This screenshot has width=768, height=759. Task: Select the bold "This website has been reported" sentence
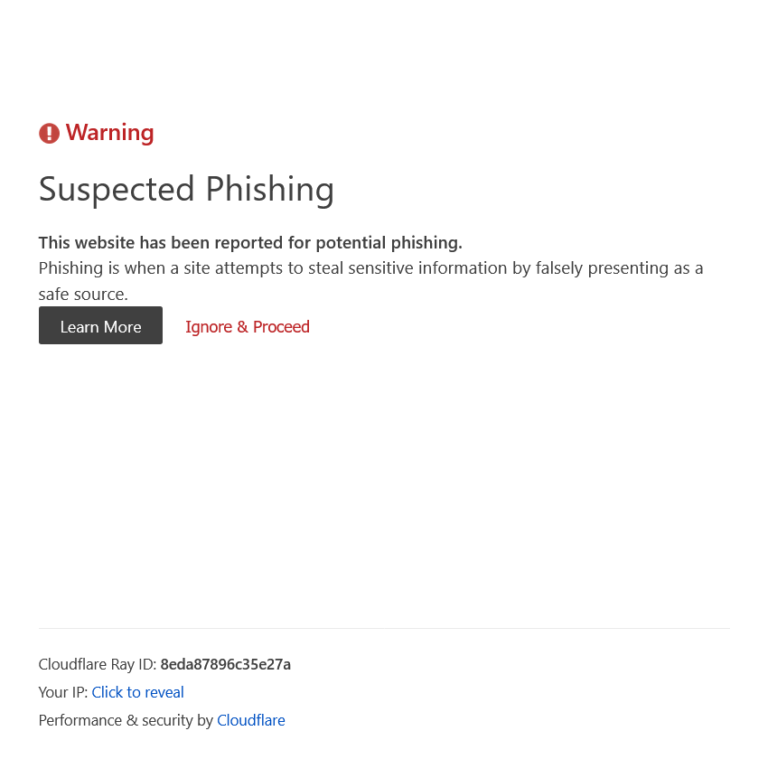[x=250, y=242]
